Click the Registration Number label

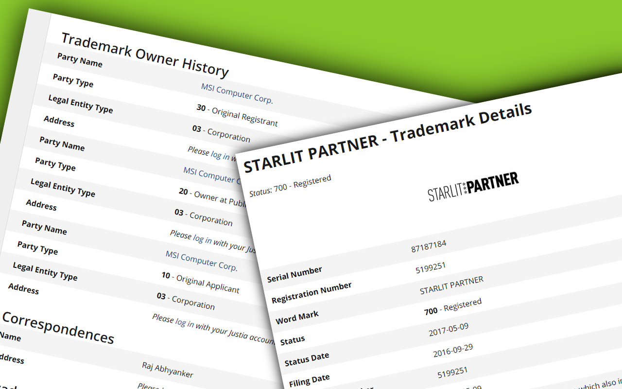point(311,293)
